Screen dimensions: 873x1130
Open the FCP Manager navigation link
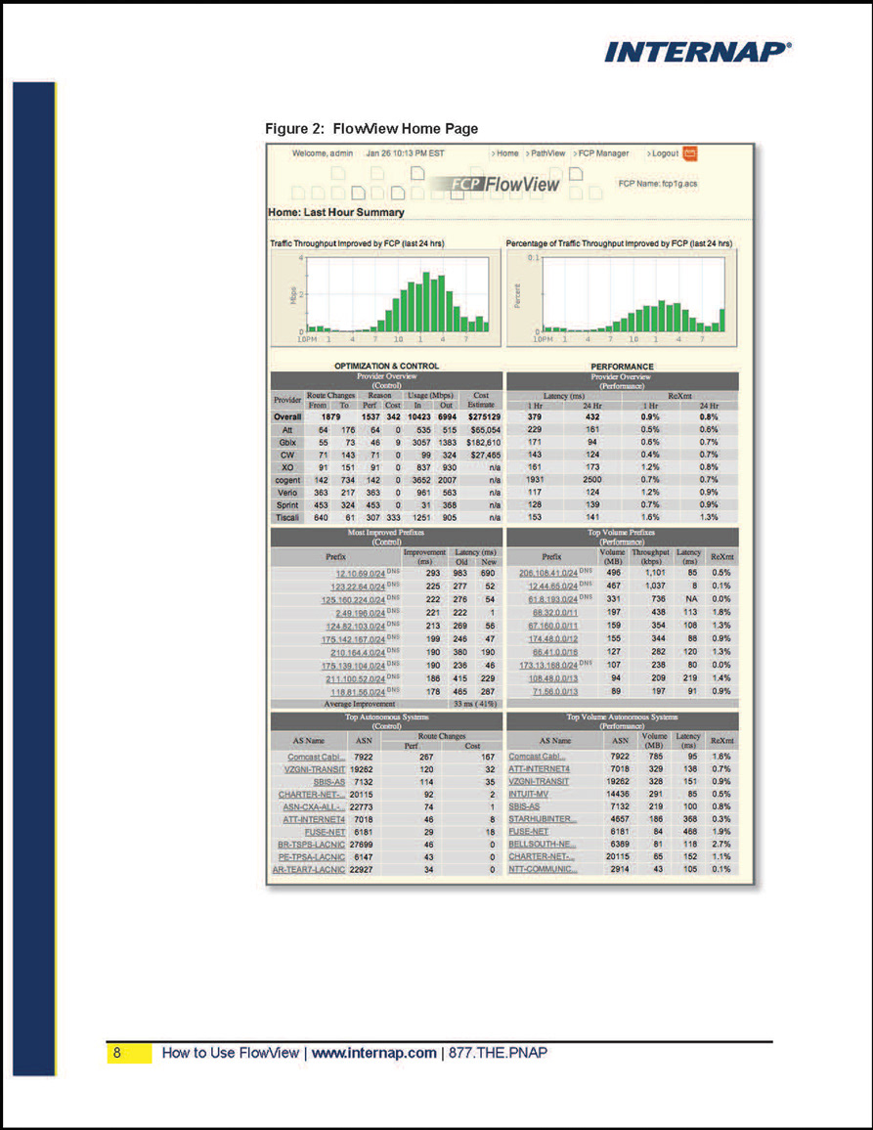pyautogui.click(x=601, y=153)
